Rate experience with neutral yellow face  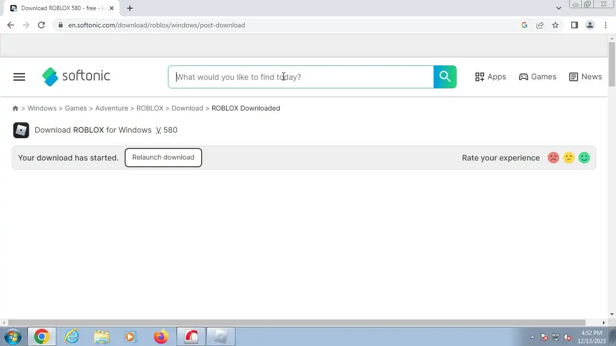tap(569, 158)
